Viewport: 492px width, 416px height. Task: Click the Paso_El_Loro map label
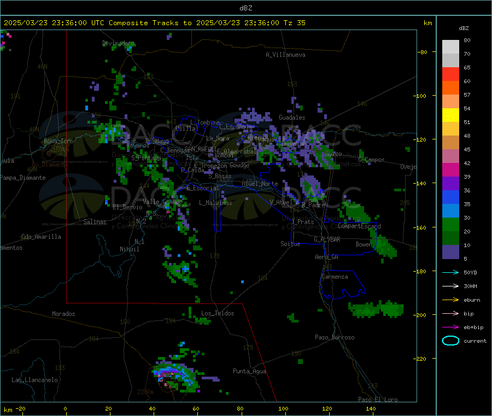378,400
